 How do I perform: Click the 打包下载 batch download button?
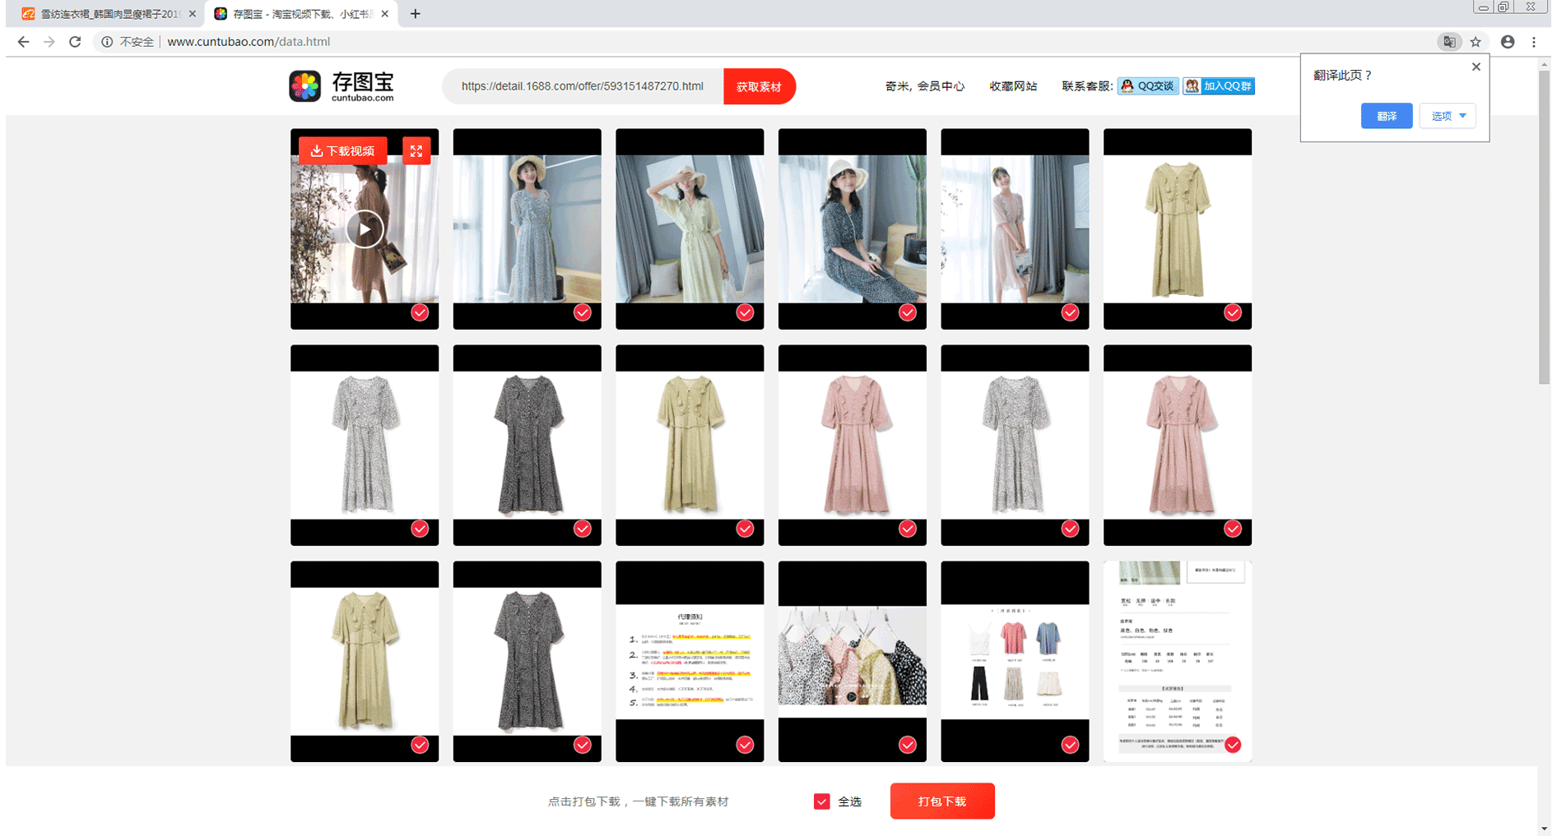pos(941,801)
